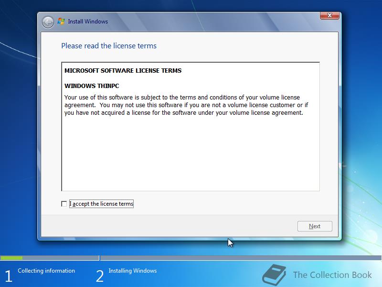Click the Next button
Image resolution: width=382 pixels, height=287 pixels.
(315, 226)
